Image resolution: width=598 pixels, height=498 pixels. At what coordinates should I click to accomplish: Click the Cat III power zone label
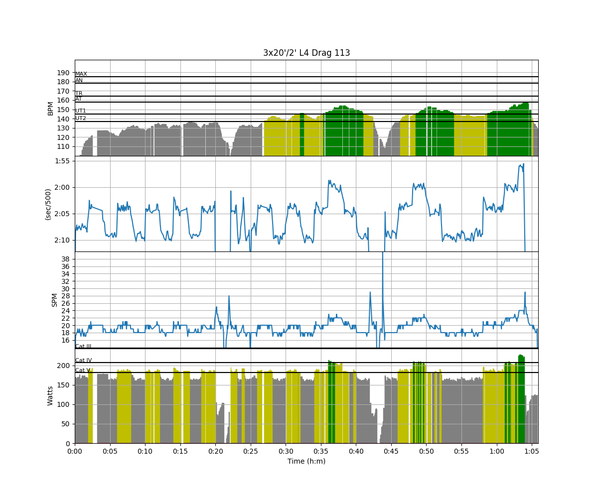click(x=83, y=346)
